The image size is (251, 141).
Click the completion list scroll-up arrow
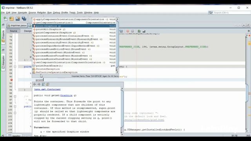coord(117,19)
